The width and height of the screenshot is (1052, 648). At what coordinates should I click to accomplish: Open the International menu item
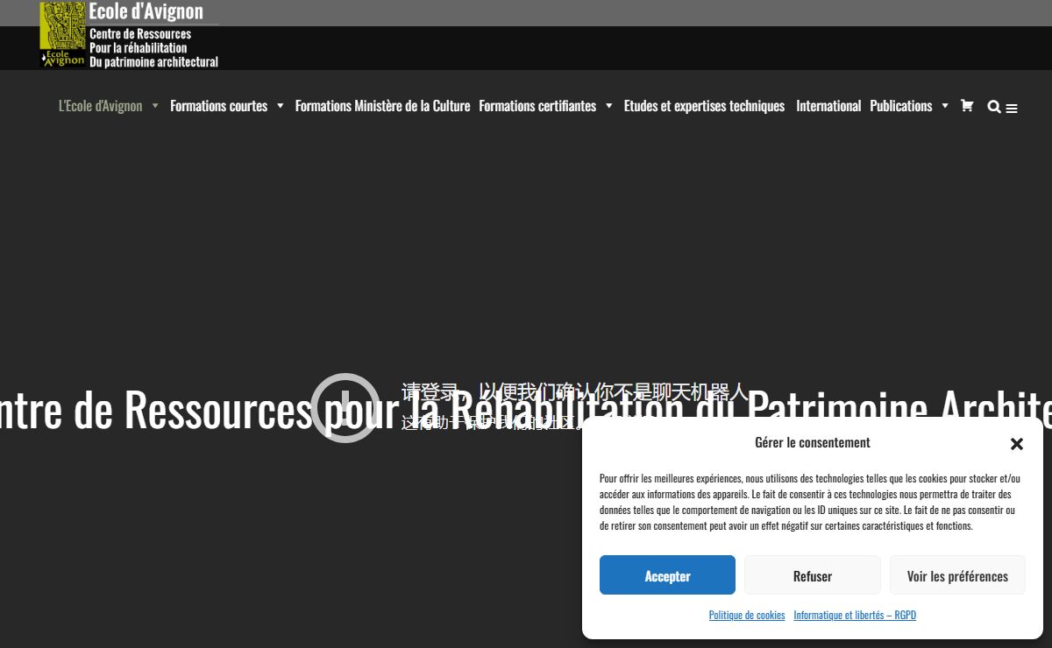(x=828, y=106)
